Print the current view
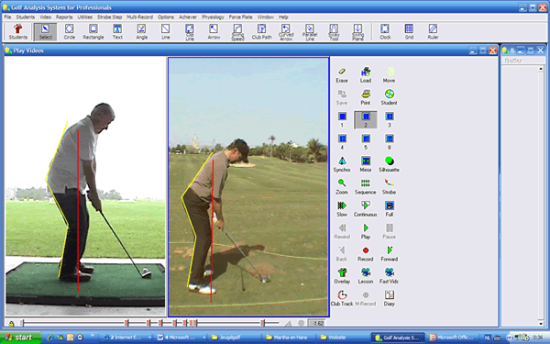Image resolution: width=550 pixels, height=344 pixels. click(366, 97)
